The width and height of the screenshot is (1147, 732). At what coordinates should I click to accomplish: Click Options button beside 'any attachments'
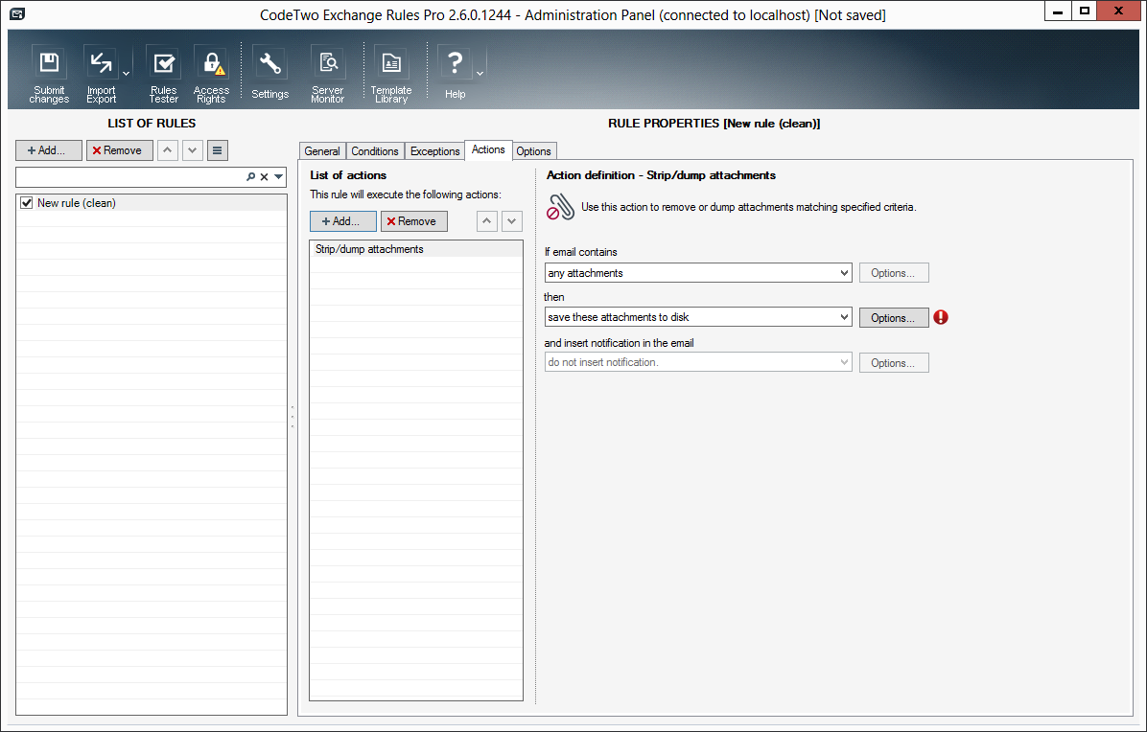(x=894, y=273)
